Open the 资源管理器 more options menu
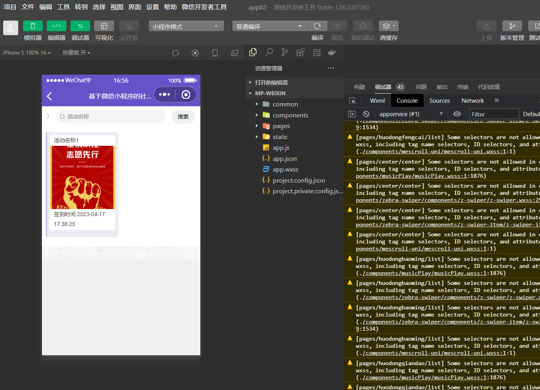Viewport: 540px width, 390px height. 331,68
